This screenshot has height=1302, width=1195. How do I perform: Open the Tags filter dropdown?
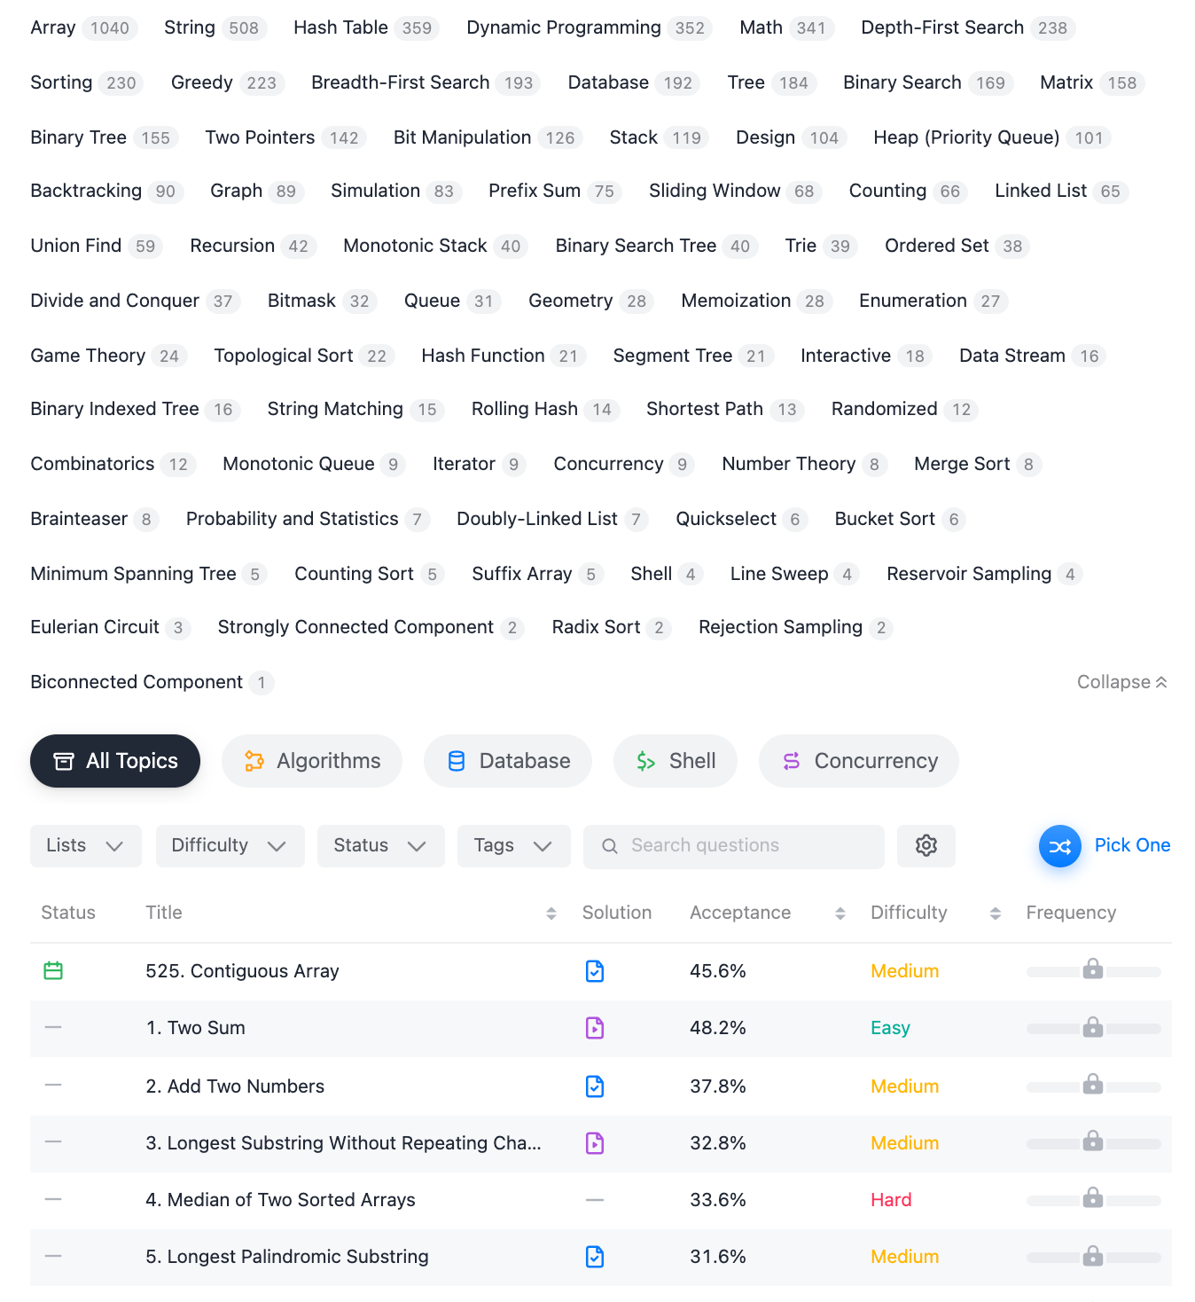click(513, 846)
